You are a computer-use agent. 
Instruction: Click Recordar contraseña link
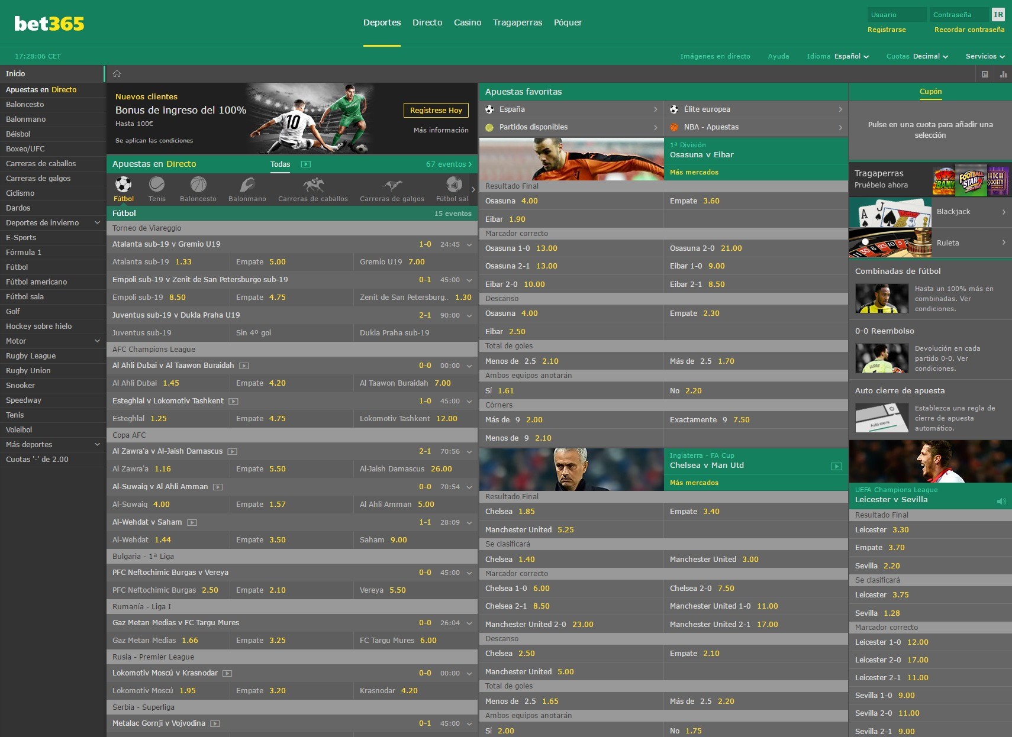pyautogui.click(x=969, y=30)
